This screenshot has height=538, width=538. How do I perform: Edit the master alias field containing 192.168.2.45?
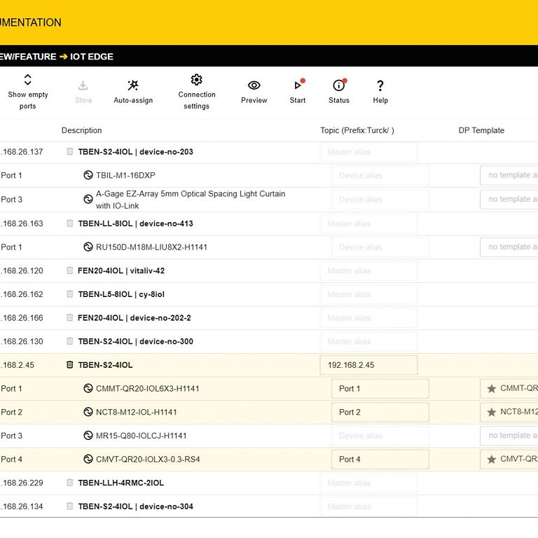[368, 365]
